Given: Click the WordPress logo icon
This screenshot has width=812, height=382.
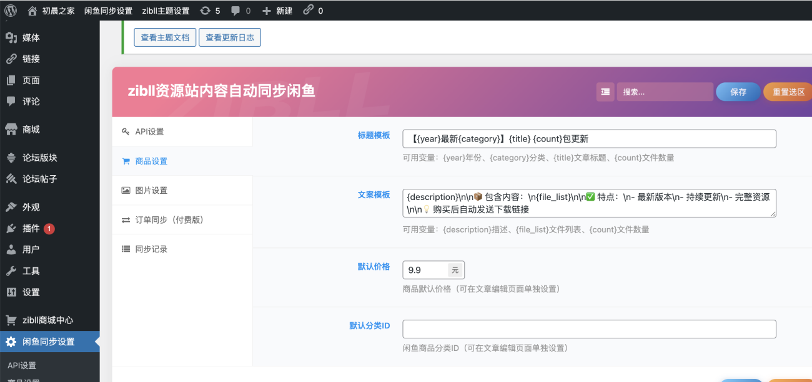Looking at the screenshot, I should [x=11, y=11].
